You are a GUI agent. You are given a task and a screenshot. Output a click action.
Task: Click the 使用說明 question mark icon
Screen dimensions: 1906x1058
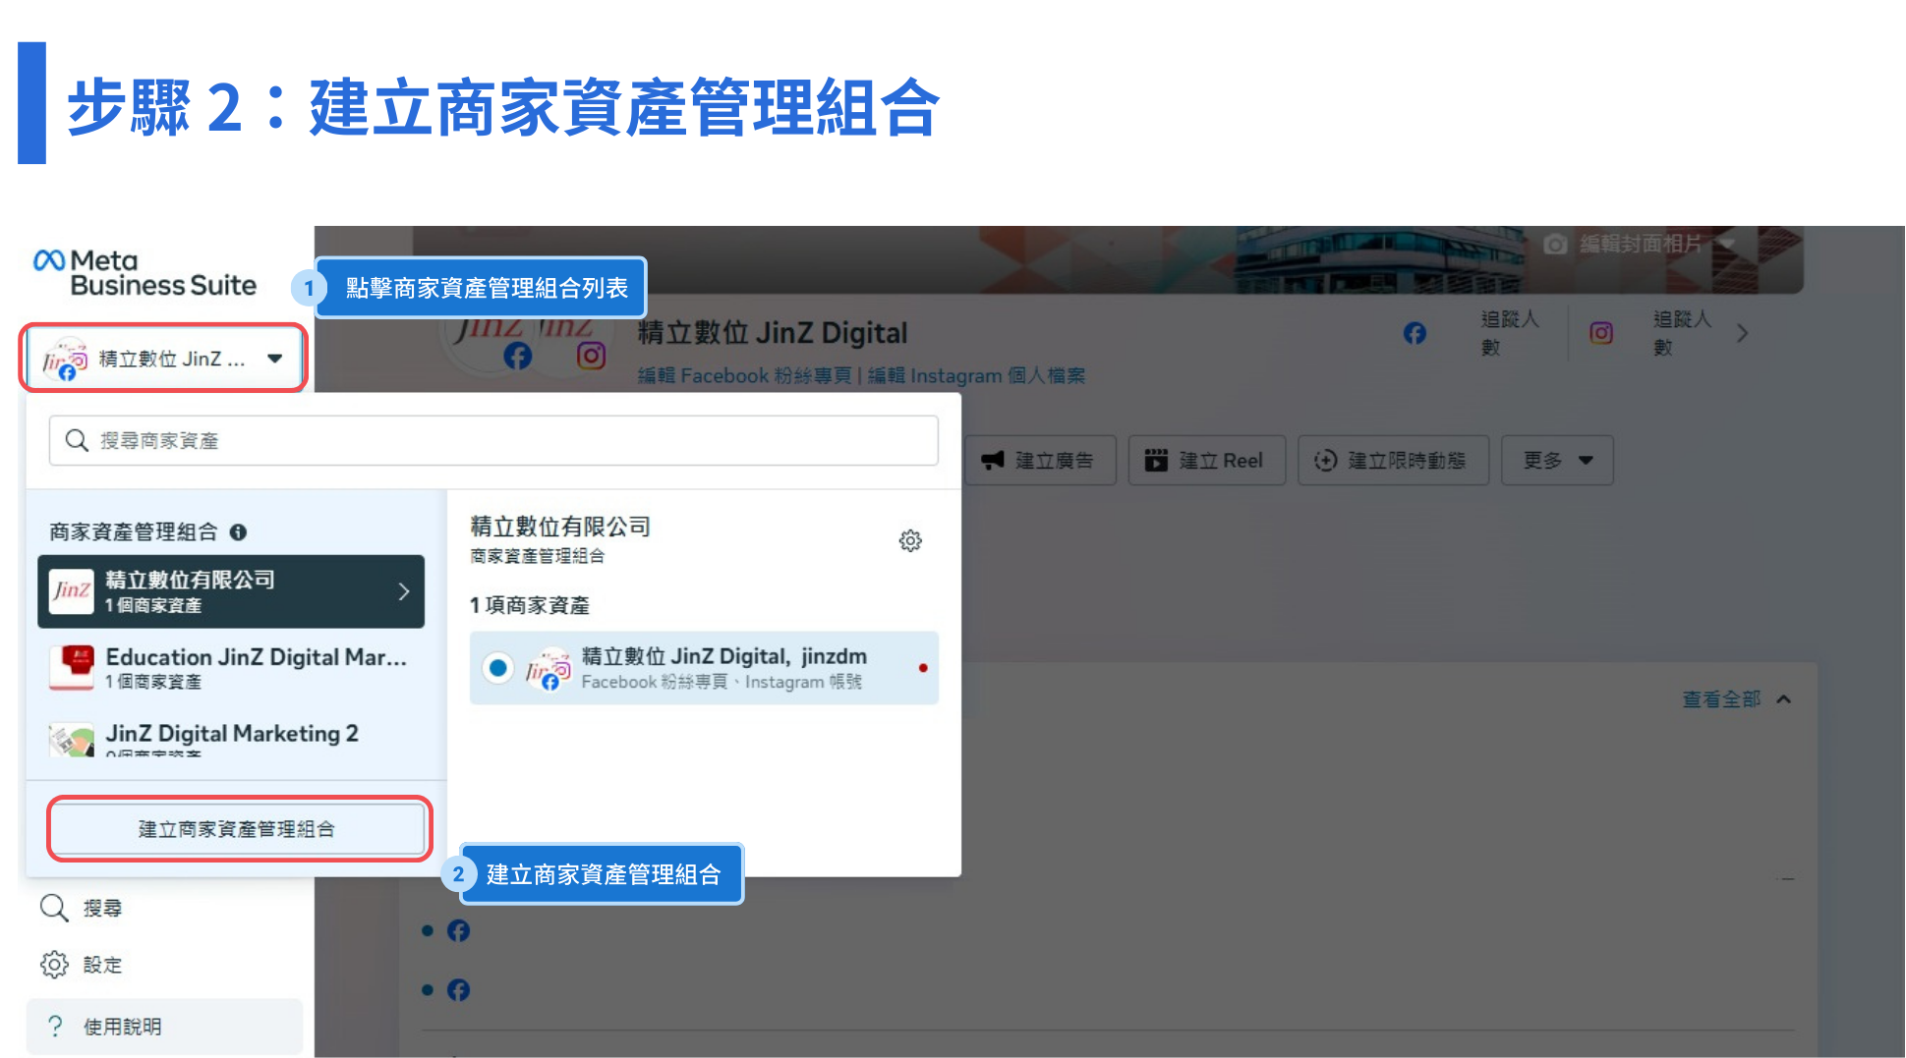55,1027
